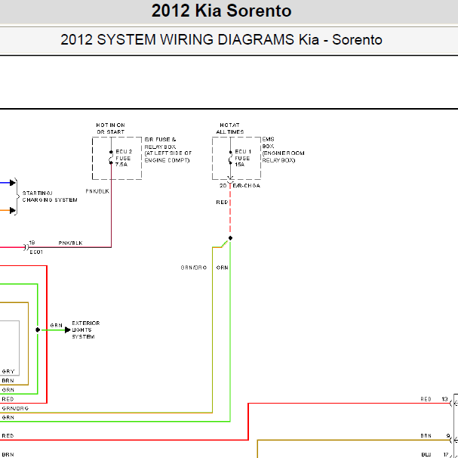The height and width of the screenshot is (458, 458).
Task: Click pin number "9" on the brown wire
Action: [x=448, y=436]
